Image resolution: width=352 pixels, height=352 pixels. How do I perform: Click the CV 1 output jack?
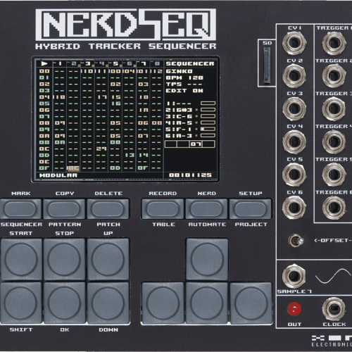click(294, 43)
